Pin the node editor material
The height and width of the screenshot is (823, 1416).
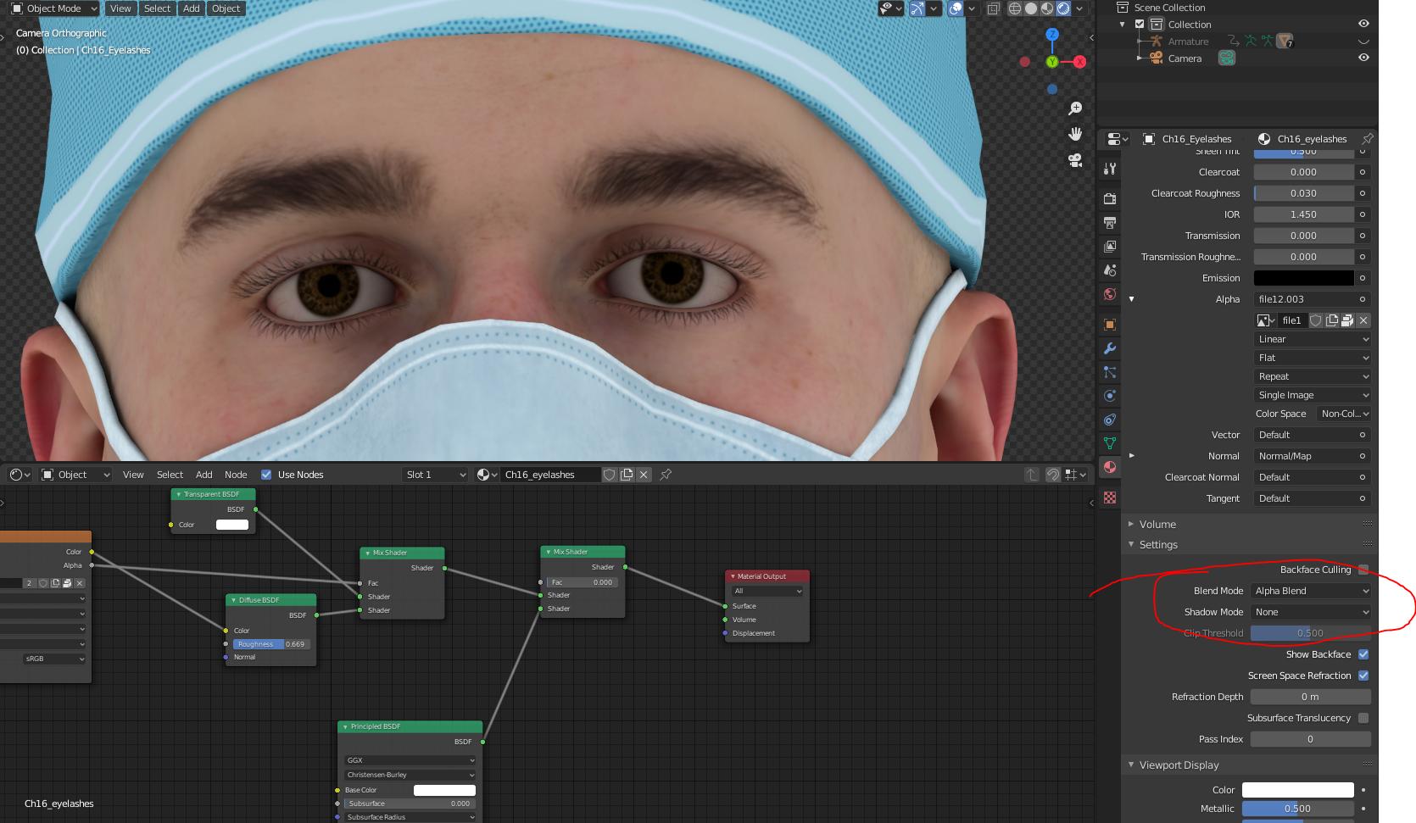coord(666,475)
